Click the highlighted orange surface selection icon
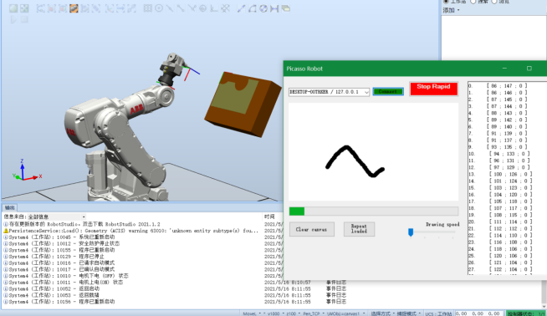Image resolution: width=547 pixels, height=316 pixels. [74, 8]
